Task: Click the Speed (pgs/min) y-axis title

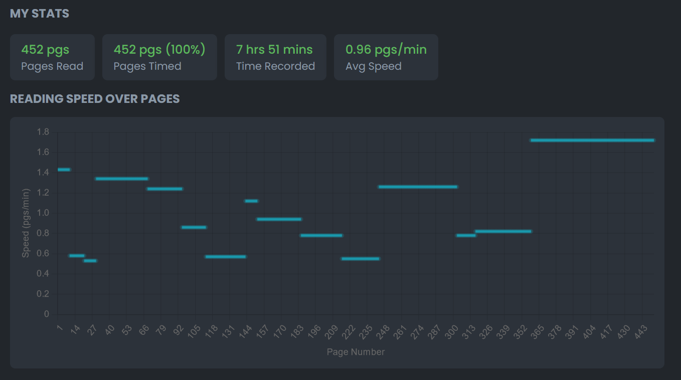Action: pos(26,223)
